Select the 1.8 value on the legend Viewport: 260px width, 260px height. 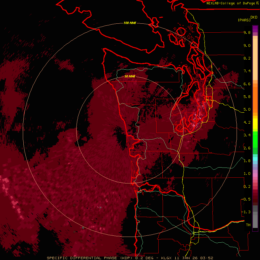point(247,161)
